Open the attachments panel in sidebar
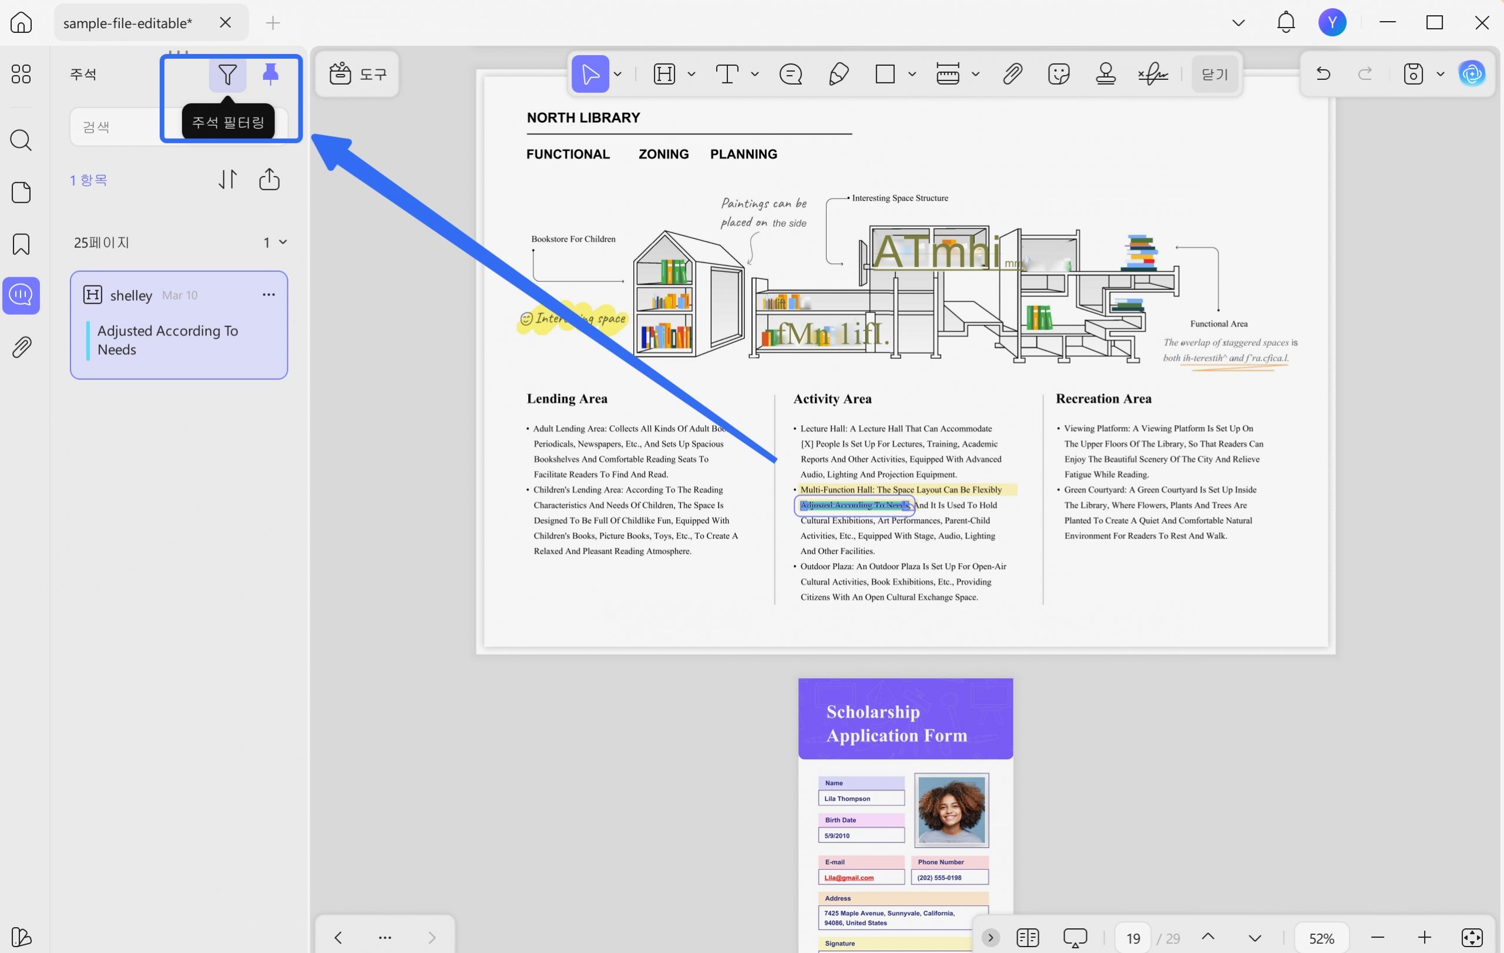Screen dimensions: 1504x953 [x=21, y=347]
